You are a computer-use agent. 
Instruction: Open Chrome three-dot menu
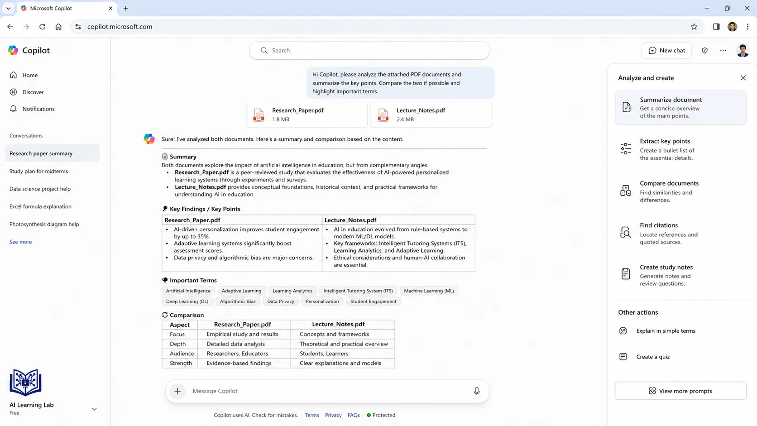click(x=747, y=27)
